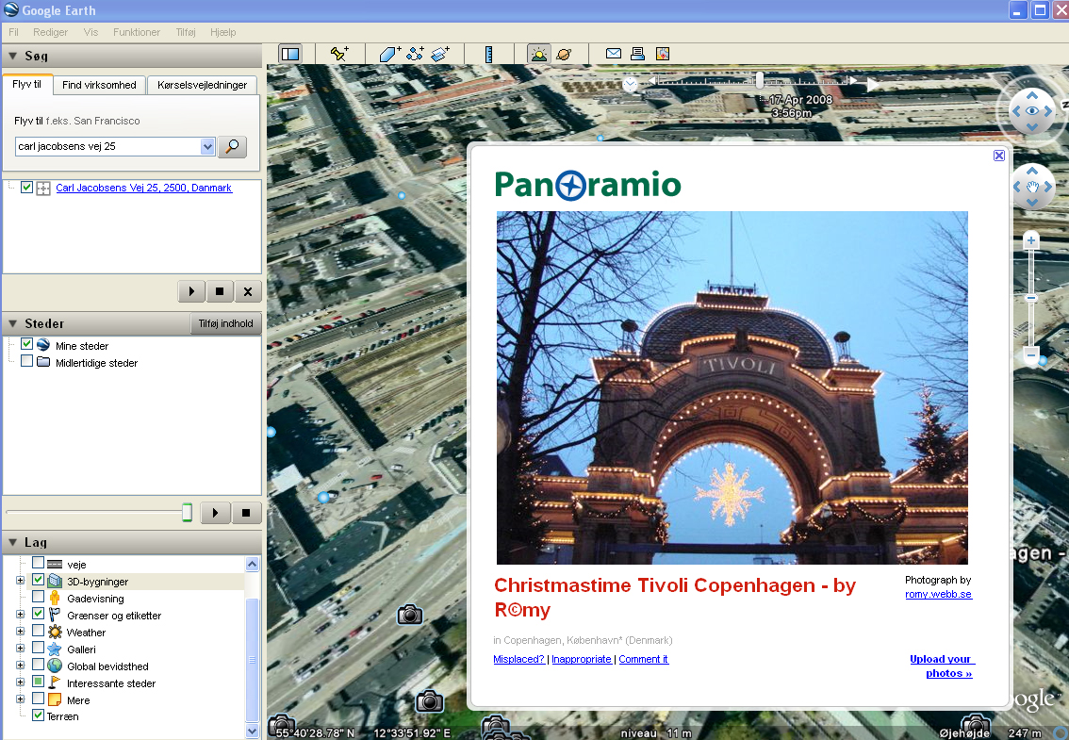Screen dimensions: 1069x740
Task: Toggle the sunlight toolbar button
Action: (538, 54)
